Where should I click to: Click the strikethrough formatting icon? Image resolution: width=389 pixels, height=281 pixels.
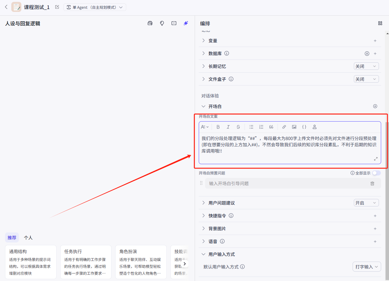[238, 127]
